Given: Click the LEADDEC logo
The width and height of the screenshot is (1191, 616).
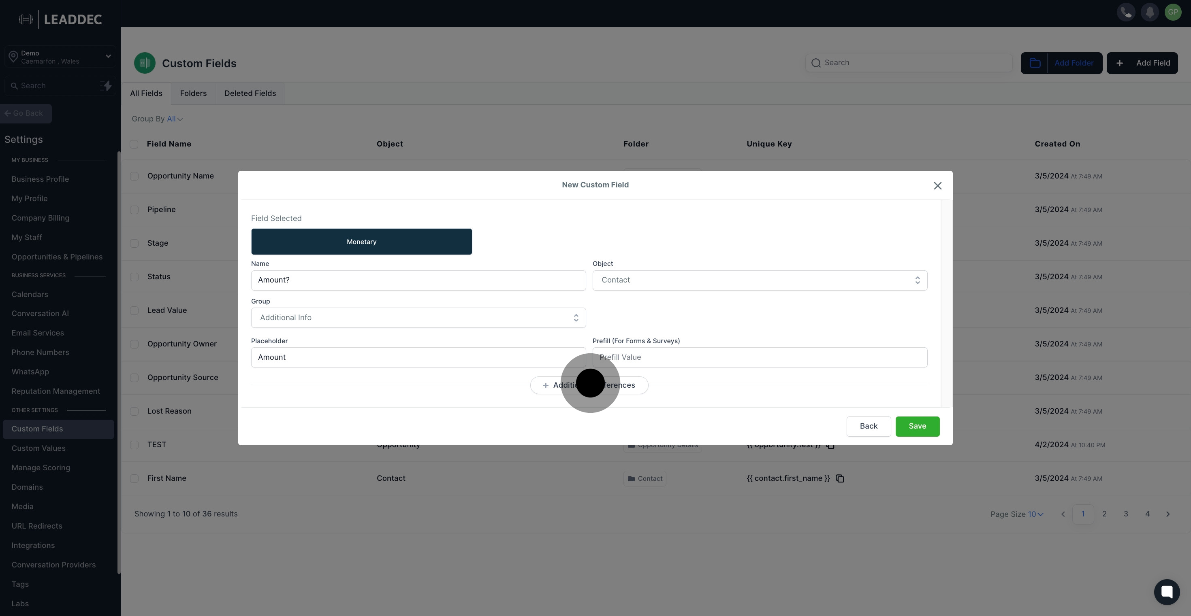Looking at the screenshot, I should pyautogui.click(x=61, y=19).
